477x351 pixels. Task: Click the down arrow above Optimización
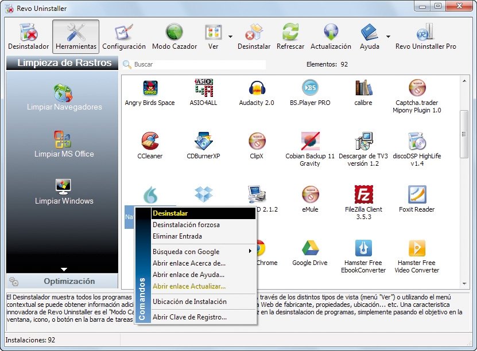pyautogui.click(x=64, y=269)
